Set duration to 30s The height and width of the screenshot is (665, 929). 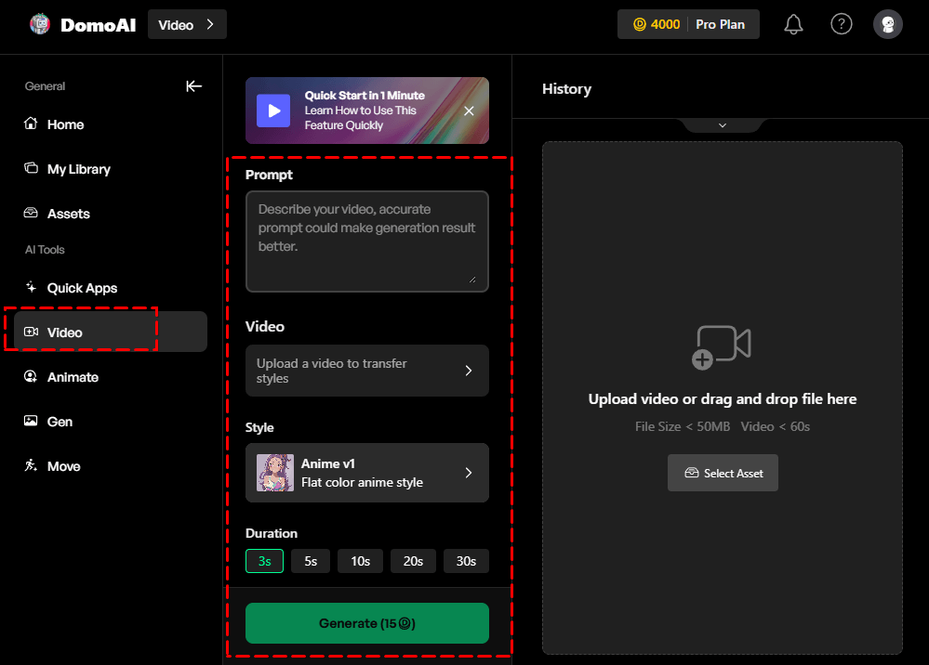466,561
